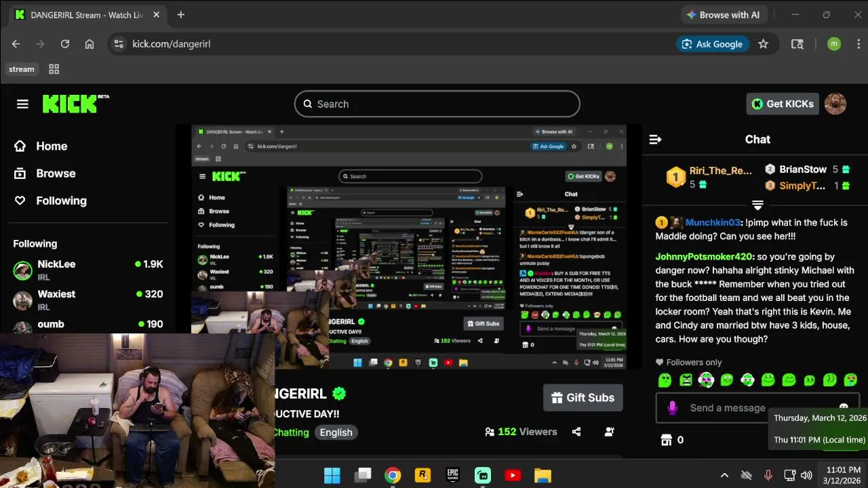
Task: Open the Windows Start menu
Action: point(332,476)
